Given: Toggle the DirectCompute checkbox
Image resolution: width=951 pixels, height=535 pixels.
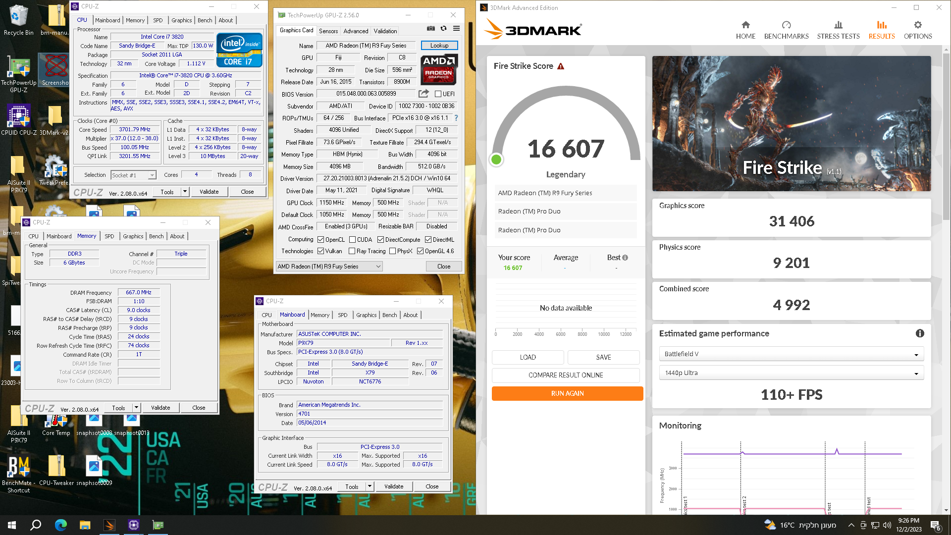Looking at the screenshot, I should click(x=380, y=240).
